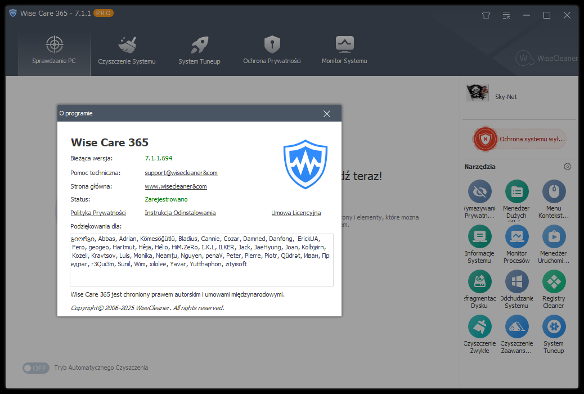
Task: Open Narzędzia settings gear icon
Action: tap(567, 167)
